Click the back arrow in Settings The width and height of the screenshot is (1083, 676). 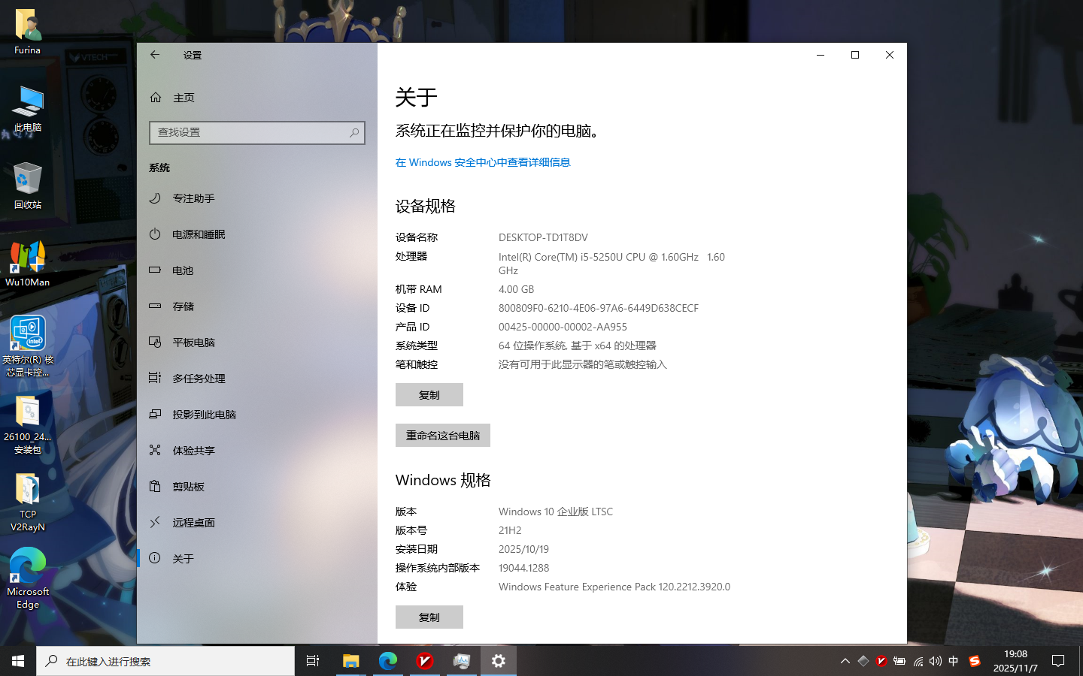coord(154,54)
